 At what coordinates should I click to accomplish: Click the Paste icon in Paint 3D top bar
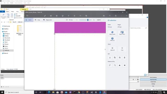point(104,16)
